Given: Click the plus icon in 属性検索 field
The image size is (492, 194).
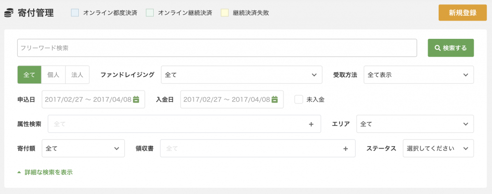Looking at the screenshot, I should (x=311, y=124).
